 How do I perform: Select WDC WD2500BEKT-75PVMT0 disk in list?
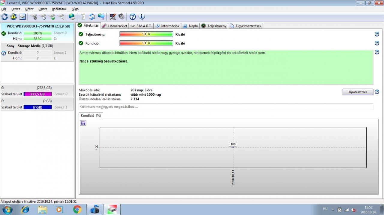point(37,32)
